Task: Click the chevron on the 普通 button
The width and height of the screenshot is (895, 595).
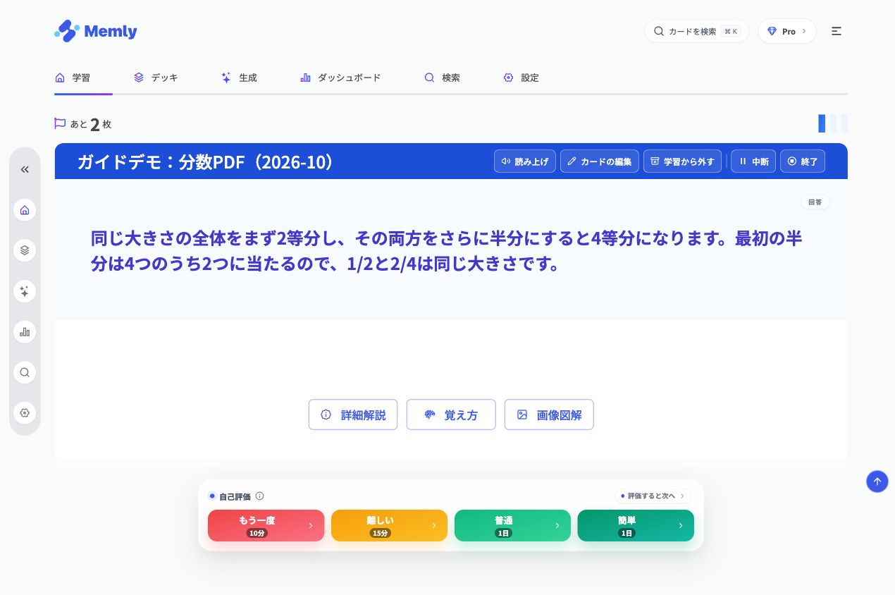Action: 557,525
